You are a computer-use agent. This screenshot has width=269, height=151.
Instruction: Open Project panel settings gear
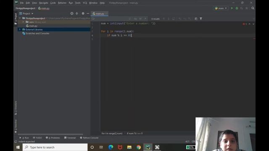point(83,13)
